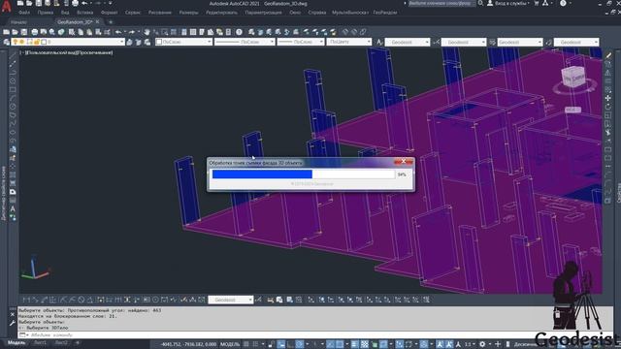Click the sign-in user account button
This screenshot has width=621, height=349.
(508, 3)
